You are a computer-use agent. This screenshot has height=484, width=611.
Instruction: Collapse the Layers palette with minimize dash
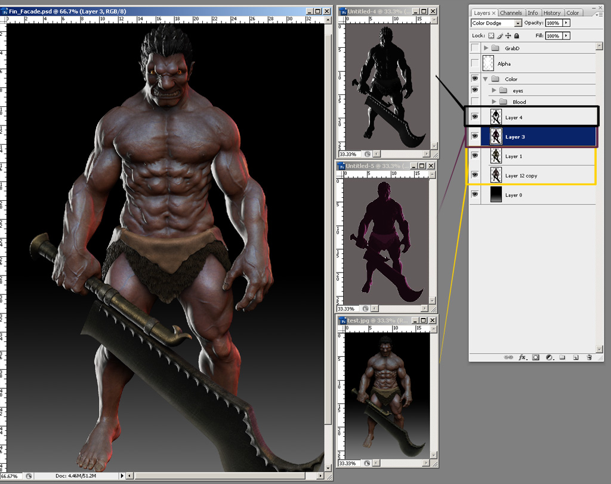pos(593,7)
